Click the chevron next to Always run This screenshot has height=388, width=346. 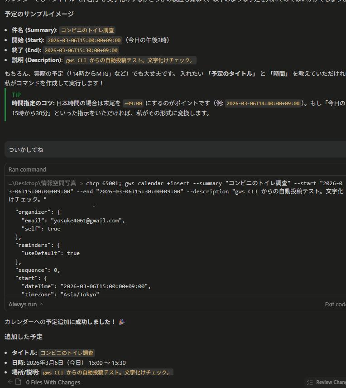(x=41, y=305)
